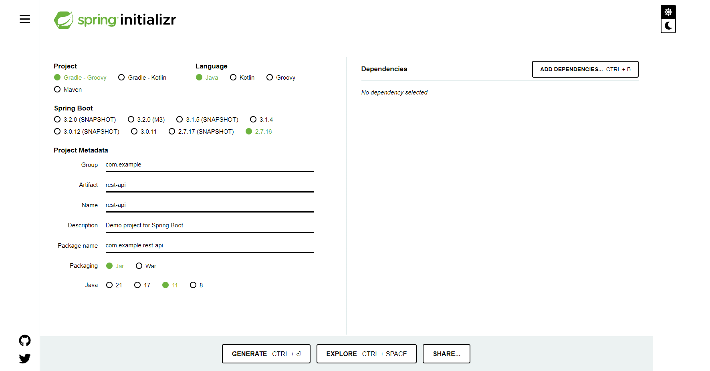Choose Spring Boot version 2.7.16
The image size is (710, 371).
coord(259,132)
